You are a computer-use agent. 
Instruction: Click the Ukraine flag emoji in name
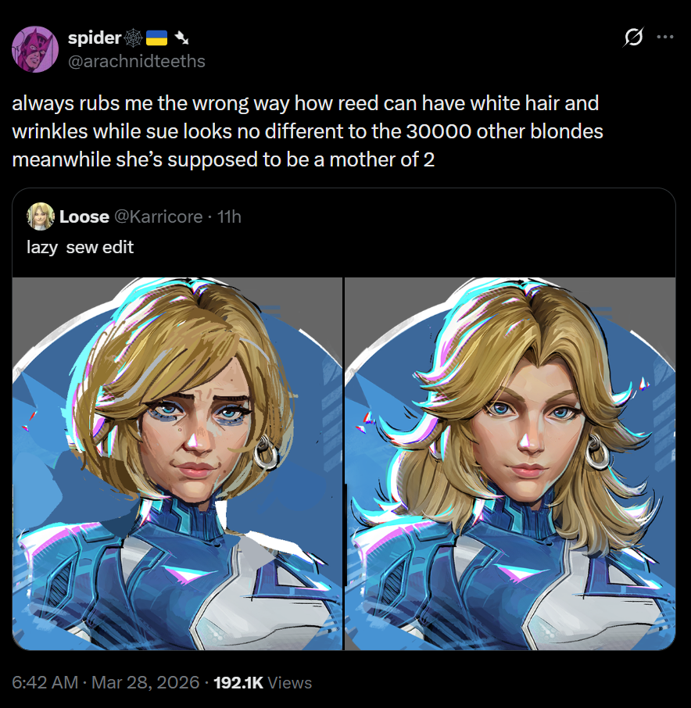click(156, 38)
